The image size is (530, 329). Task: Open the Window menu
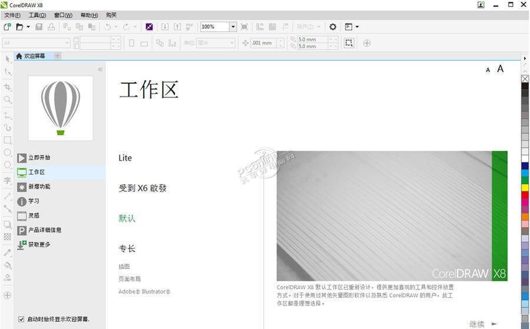pos(63,15)
